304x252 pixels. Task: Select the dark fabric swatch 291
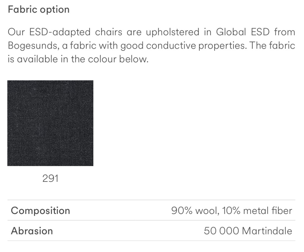[x=50, y=123]
